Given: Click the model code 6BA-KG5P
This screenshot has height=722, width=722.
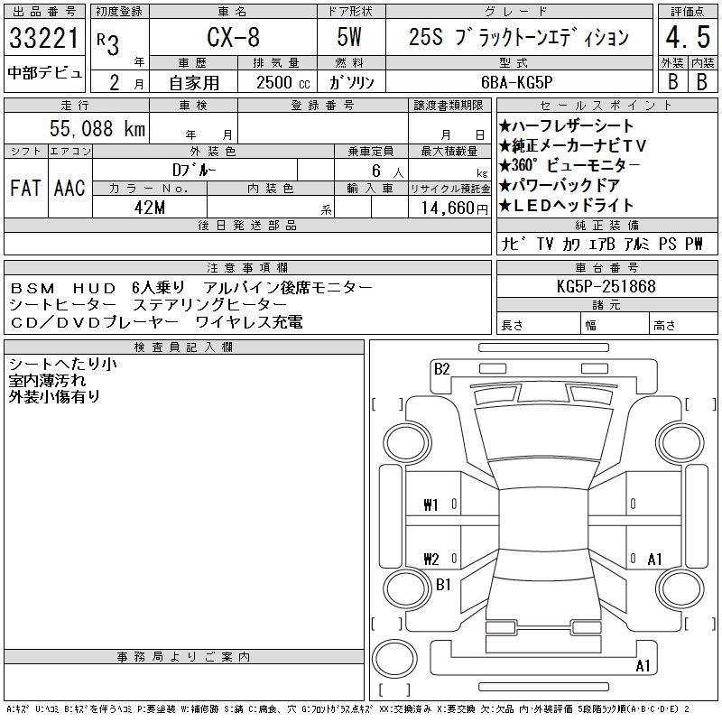Looking at the screenshot, I should click(x=519, y=81).
